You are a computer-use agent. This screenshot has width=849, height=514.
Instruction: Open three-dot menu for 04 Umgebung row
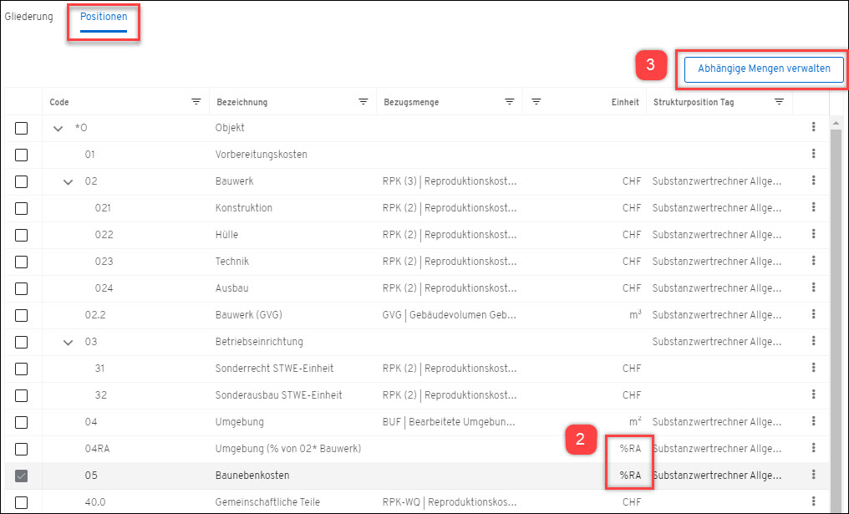tap(813, 421)
